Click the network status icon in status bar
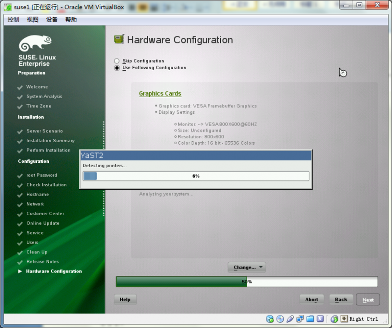The image size is (392, 328). point(300,319)
